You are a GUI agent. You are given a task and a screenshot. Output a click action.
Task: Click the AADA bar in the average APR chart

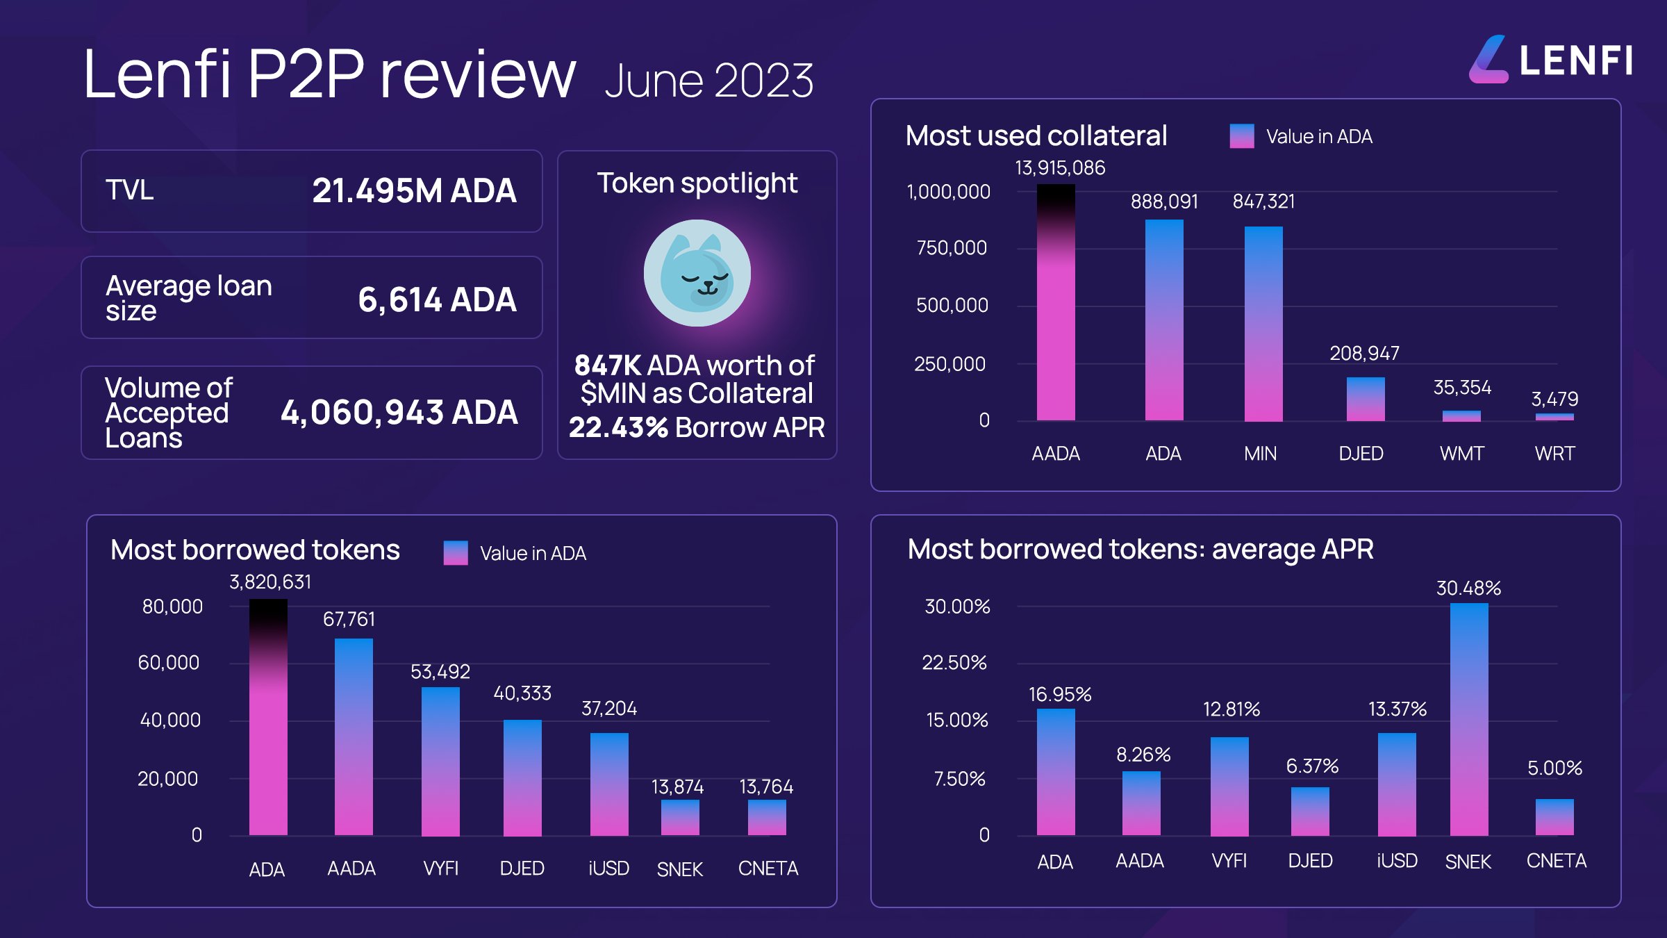1141,803
